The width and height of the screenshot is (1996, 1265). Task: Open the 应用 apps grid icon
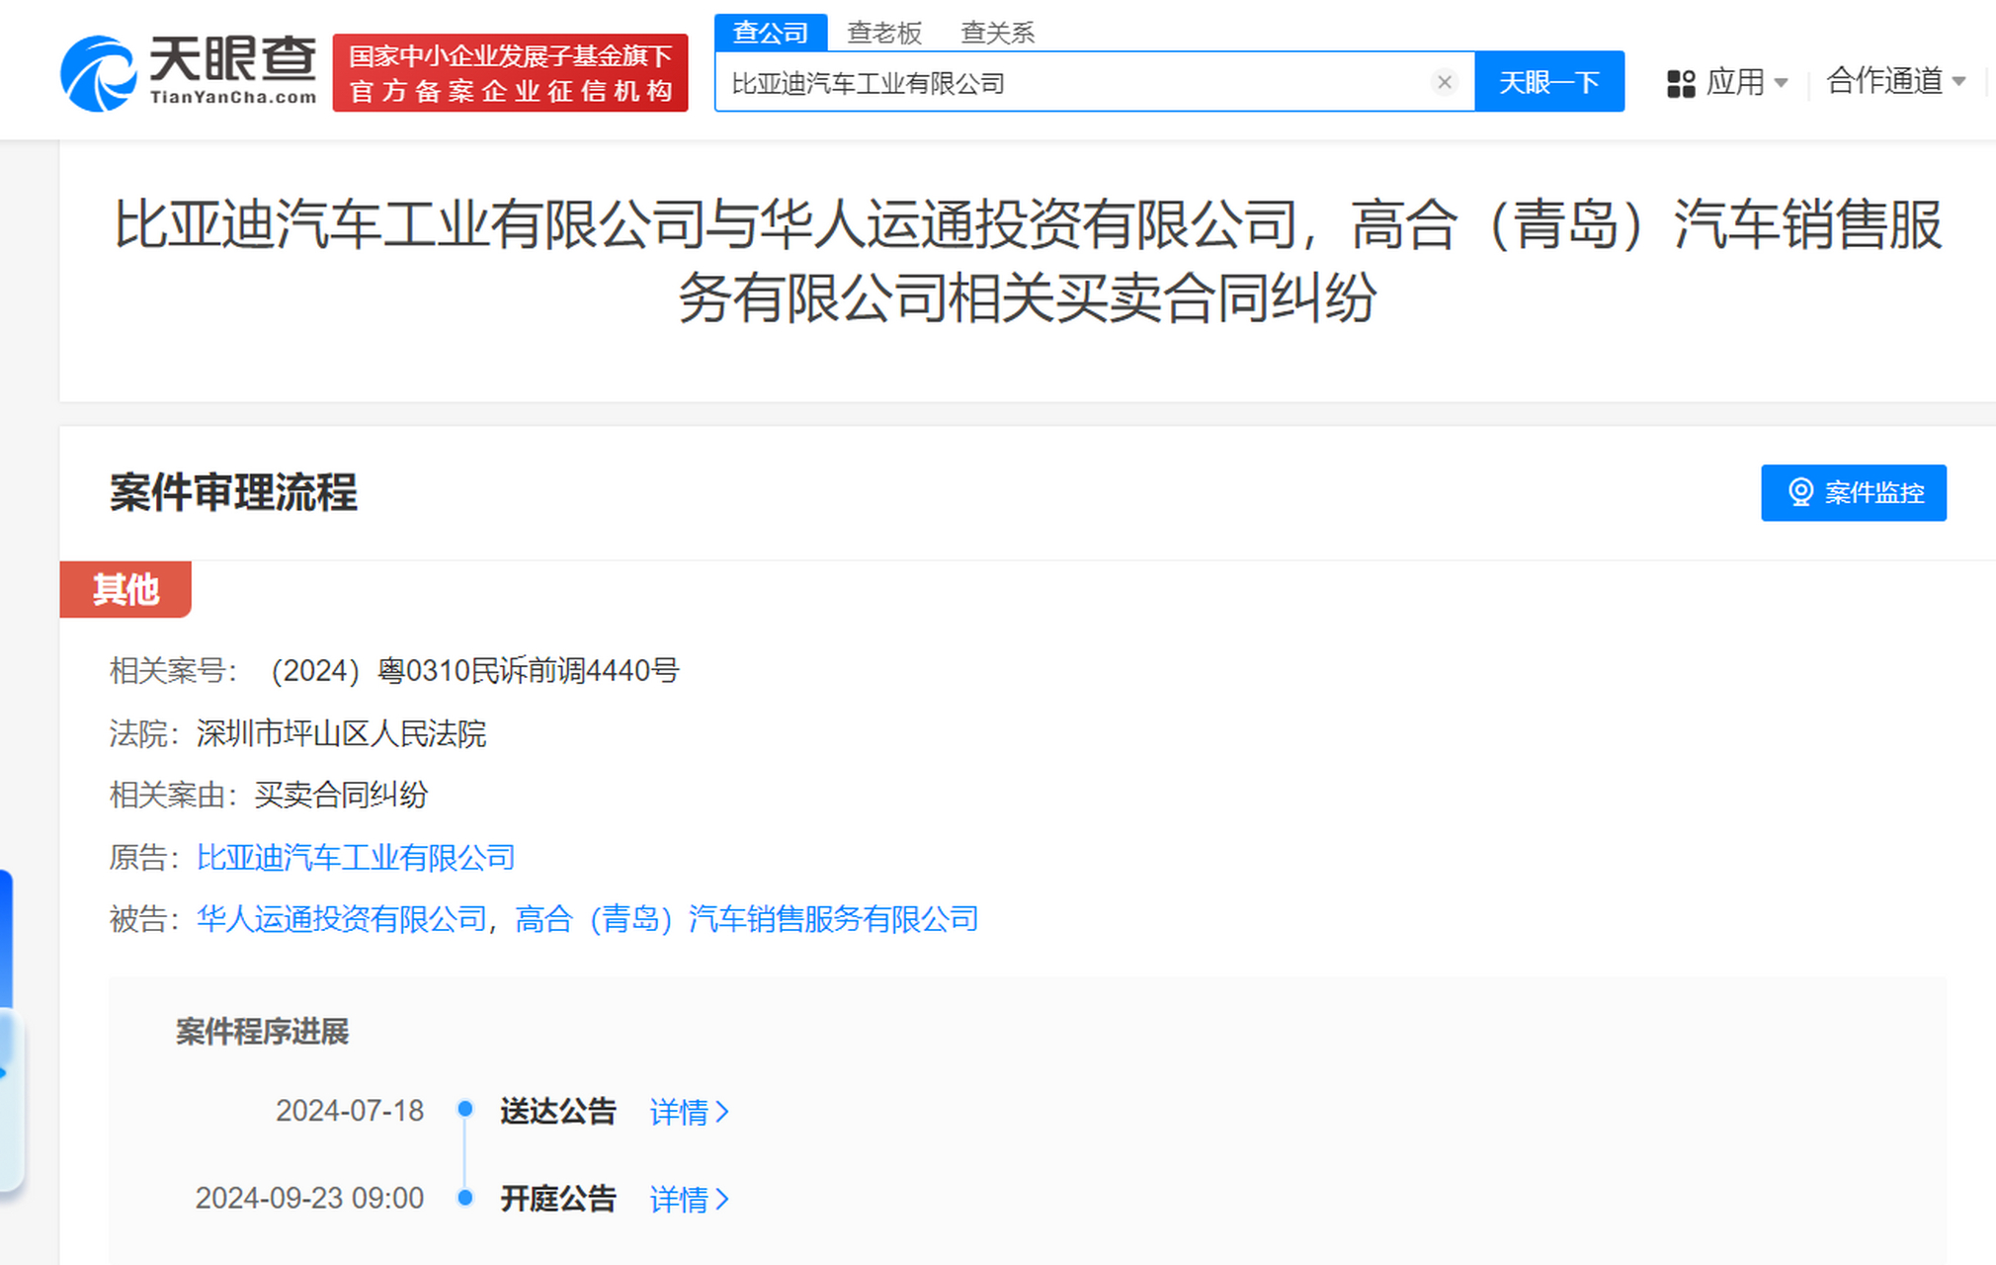1681,83
